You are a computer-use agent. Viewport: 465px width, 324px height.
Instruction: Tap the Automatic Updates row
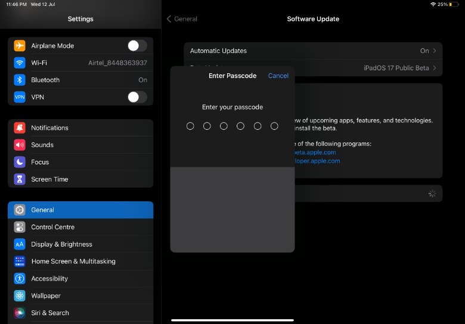[313, 51]
